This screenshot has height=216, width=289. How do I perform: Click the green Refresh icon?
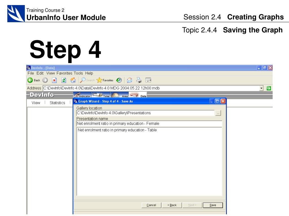[64, 80]
